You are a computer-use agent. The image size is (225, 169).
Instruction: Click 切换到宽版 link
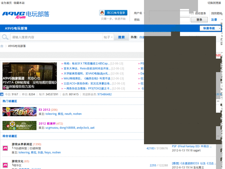pos(214,3)
